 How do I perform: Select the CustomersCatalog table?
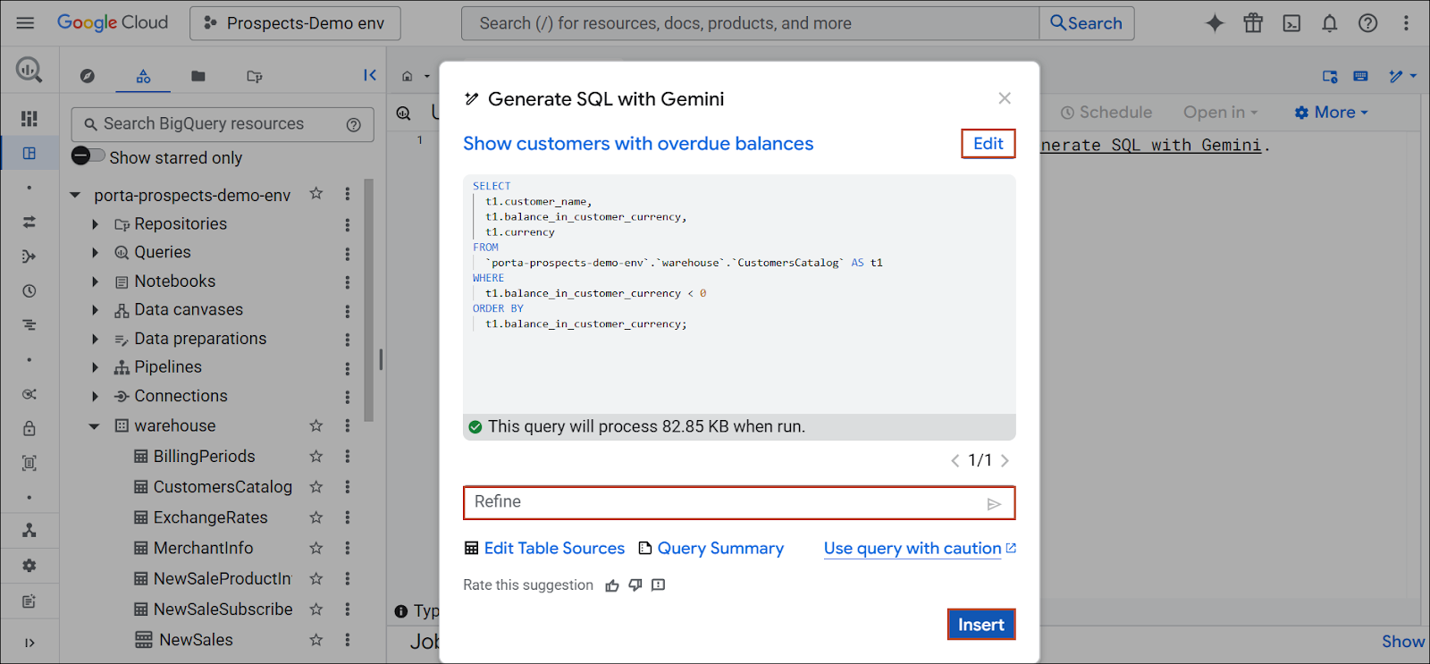click(223, 487)
